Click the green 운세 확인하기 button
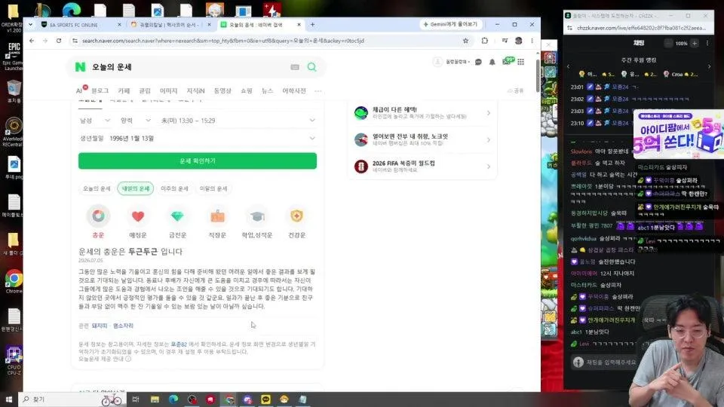Image resolution: width=724 pixels, height=407 pixels. [x=198, y=161]
